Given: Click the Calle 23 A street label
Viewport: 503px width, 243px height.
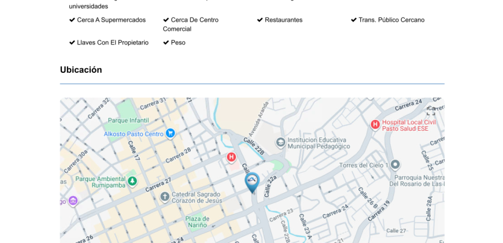Looking at the screenshot, I should (305, 227).
